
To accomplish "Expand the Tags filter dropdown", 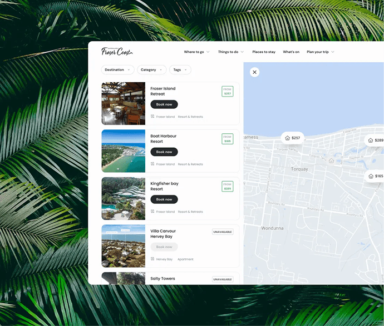I will tap(180, 70).
